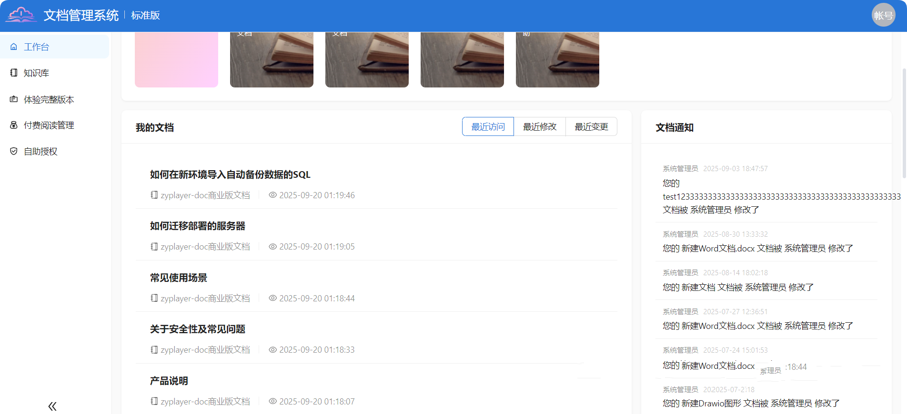Open 付费阅读管理 in the sidebar

point(49,125)
